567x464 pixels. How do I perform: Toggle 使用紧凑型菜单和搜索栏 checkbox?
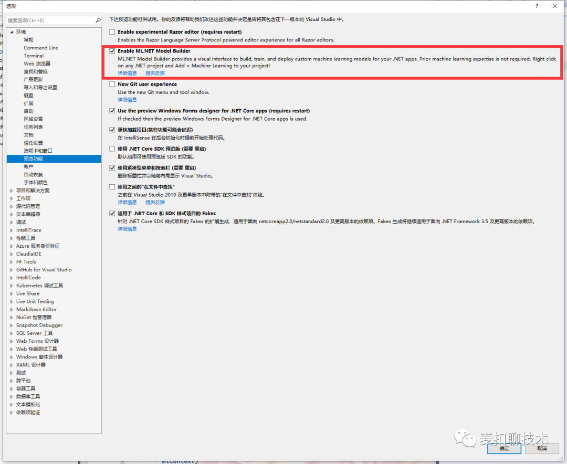112,168
